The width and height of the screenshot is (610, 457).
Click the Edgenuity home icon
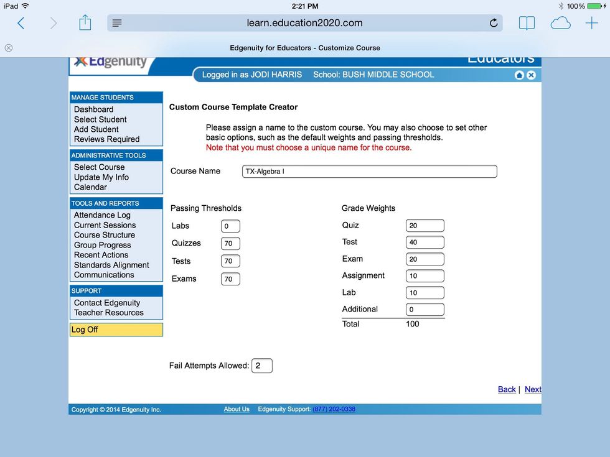click(x=519, y=75)
